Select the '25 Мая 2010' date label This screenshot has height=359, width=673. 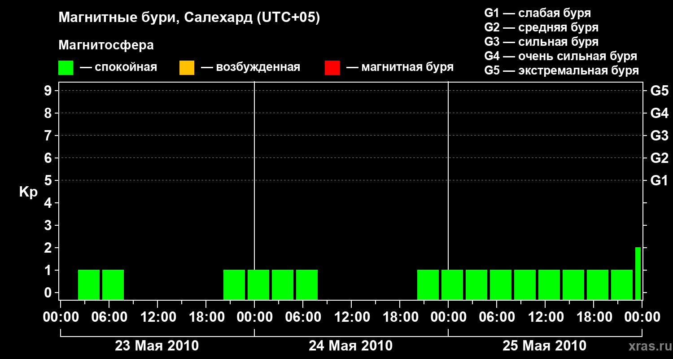(545, 346)
